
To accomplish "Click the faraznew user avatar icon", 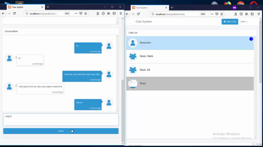I will [x=133, y=43].
